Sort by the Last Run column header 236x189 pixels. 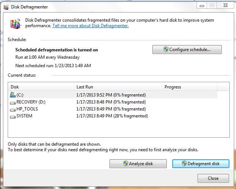click(118, 87)
